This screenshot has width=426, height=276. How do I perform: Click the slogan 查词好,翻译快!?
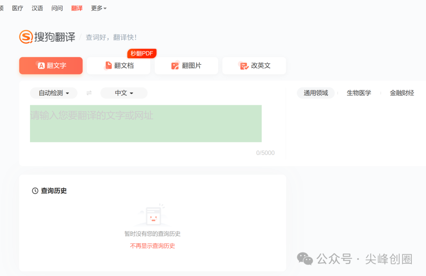(x=111, y=37)
